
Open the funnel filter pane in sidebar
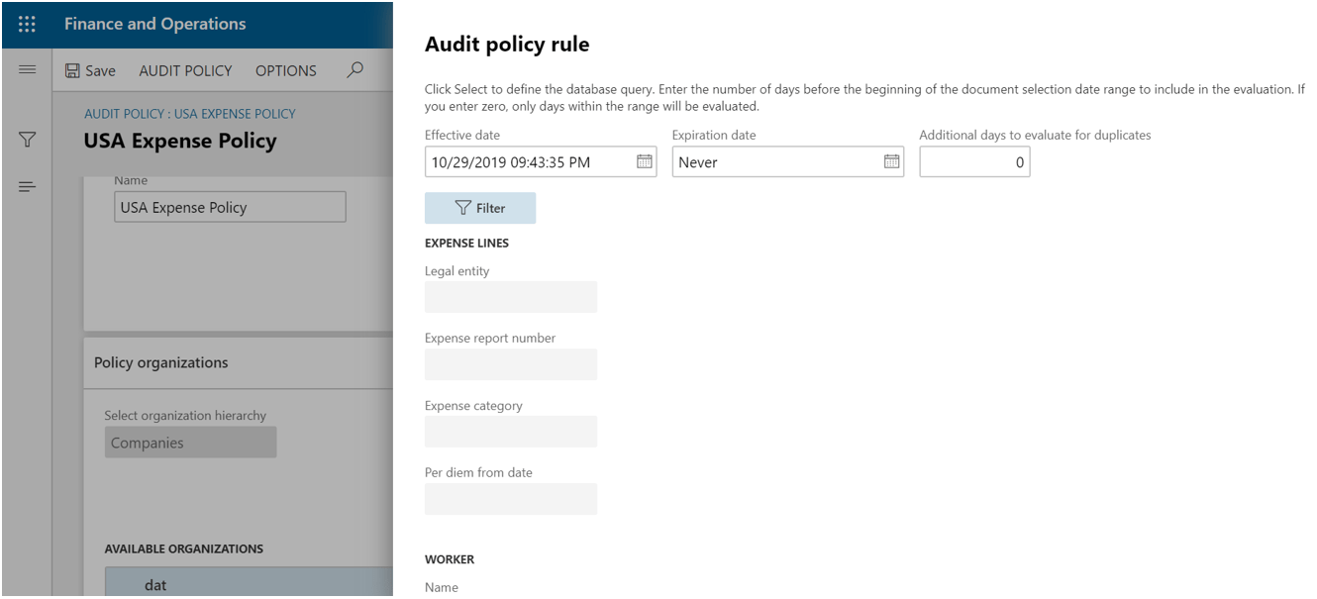28,142
